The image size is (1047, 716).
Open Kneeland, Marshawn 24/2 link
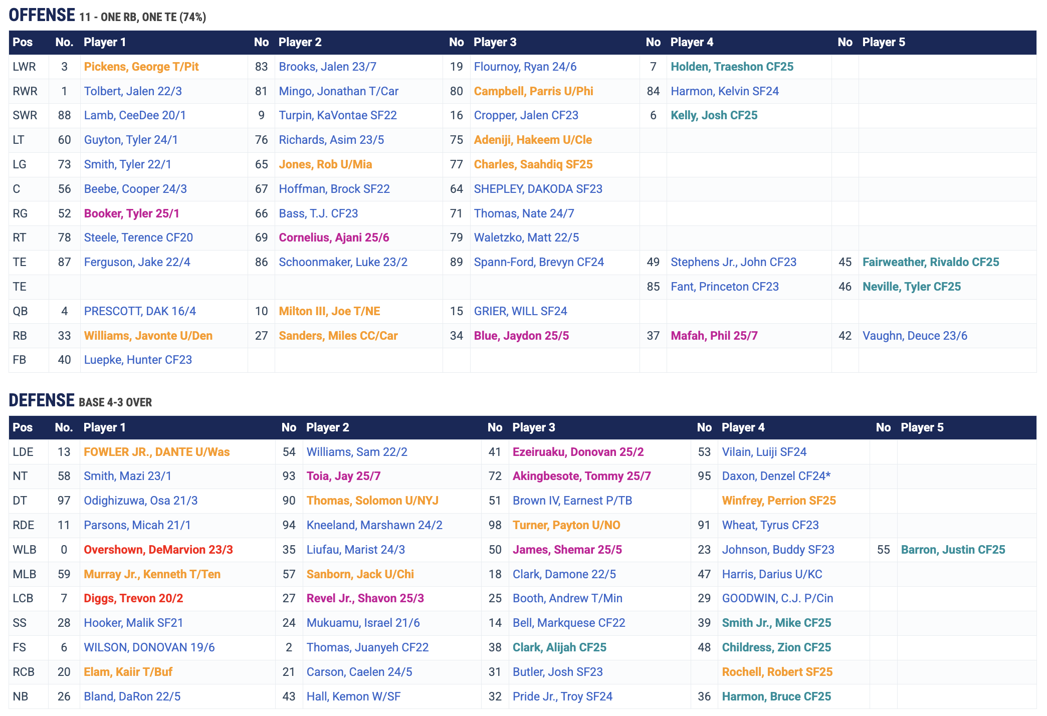(x=374, y=525)
